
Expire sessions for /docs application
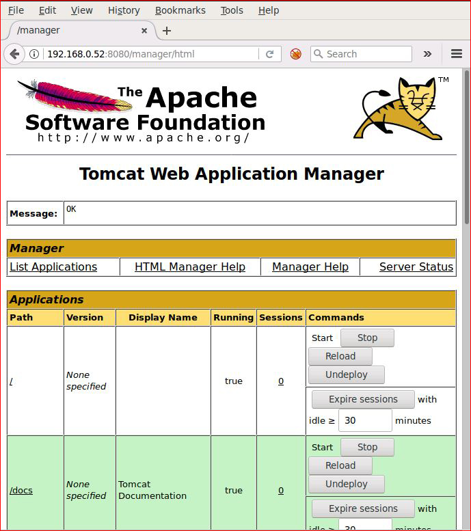(363, 508)
